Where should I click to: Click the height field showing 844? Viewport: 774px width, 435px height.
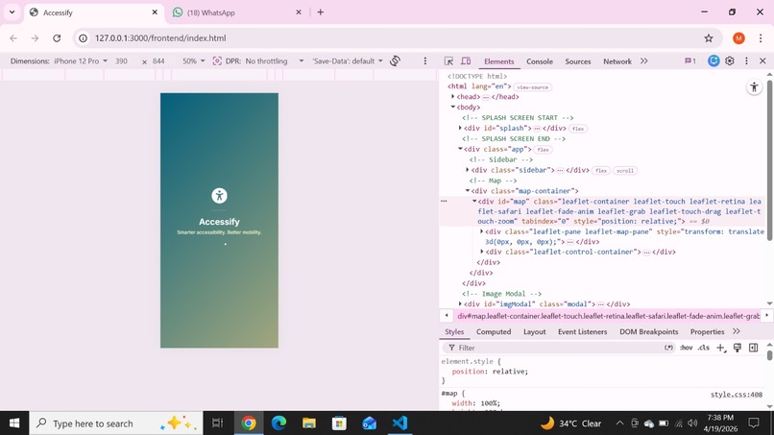coord(160,61)
